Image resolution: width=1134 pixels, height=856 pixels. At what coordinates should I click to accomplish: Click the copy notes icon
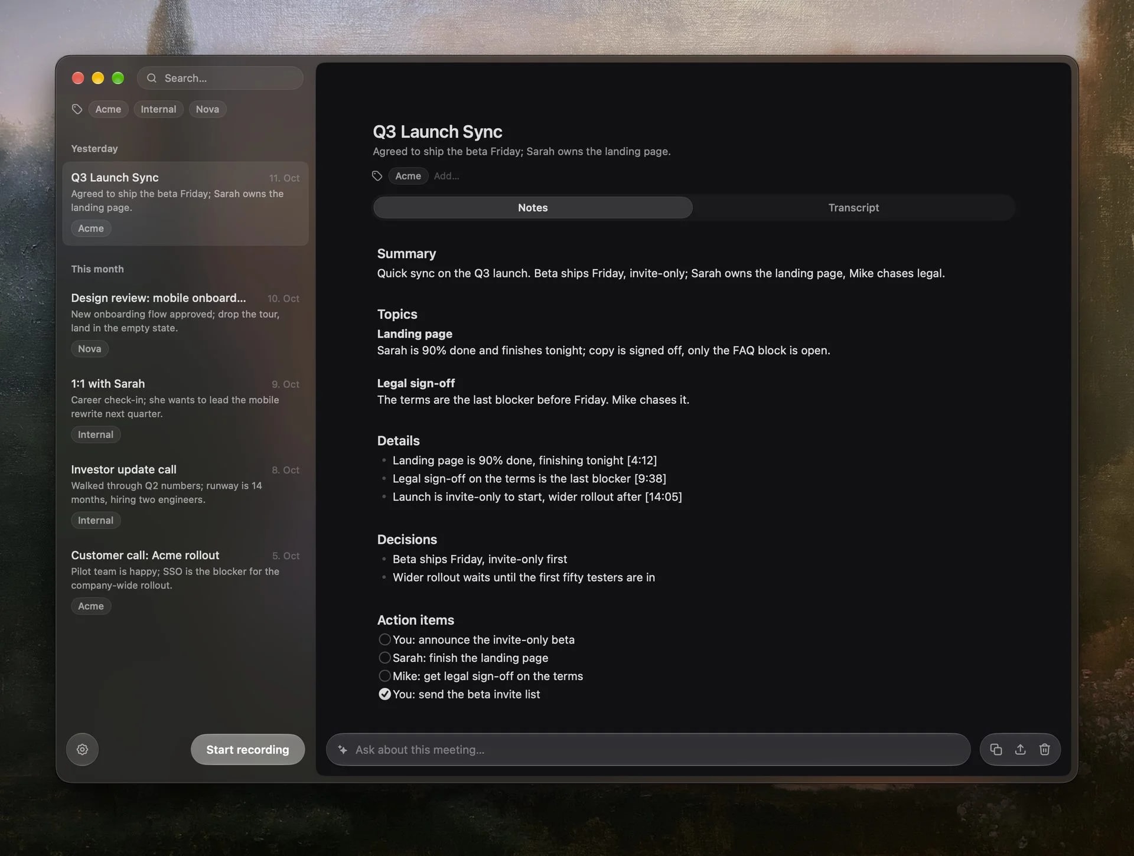pyautogui.click(x=996, y=749)
